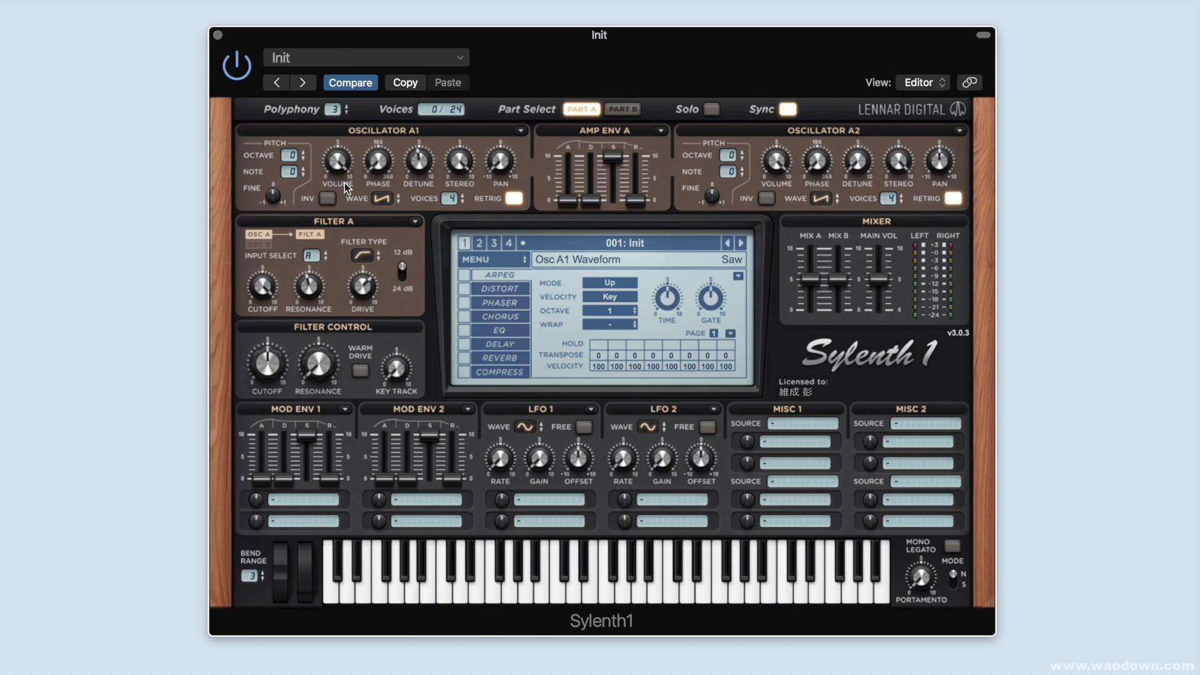Screen dimensions: 1200x675
Task: Click the link chain icon
Action: click(969, 82)
